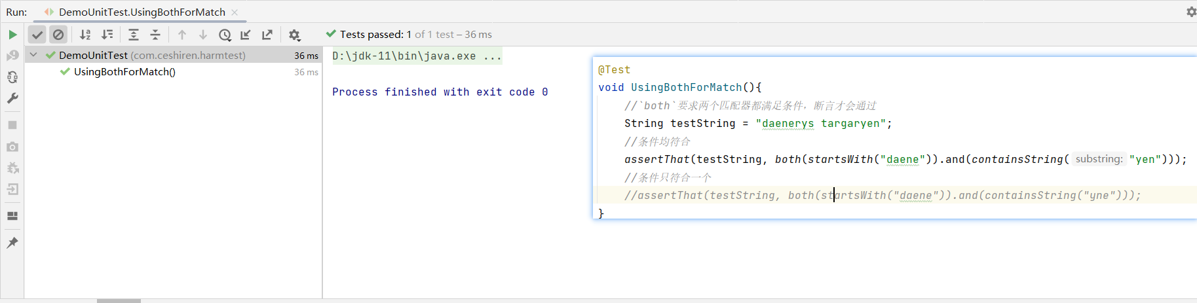Click the Import Tests icon
This screenshot has width=1197, height=303.
pos(246,35)
